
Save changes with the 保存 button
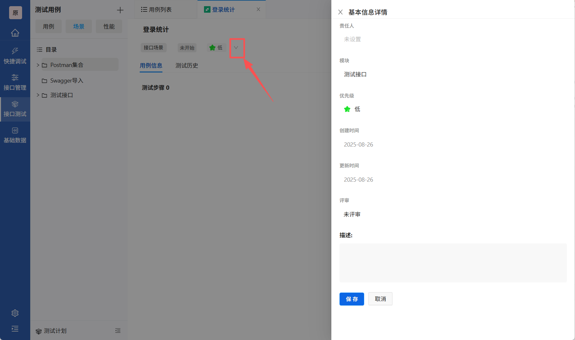coord(351,299)
